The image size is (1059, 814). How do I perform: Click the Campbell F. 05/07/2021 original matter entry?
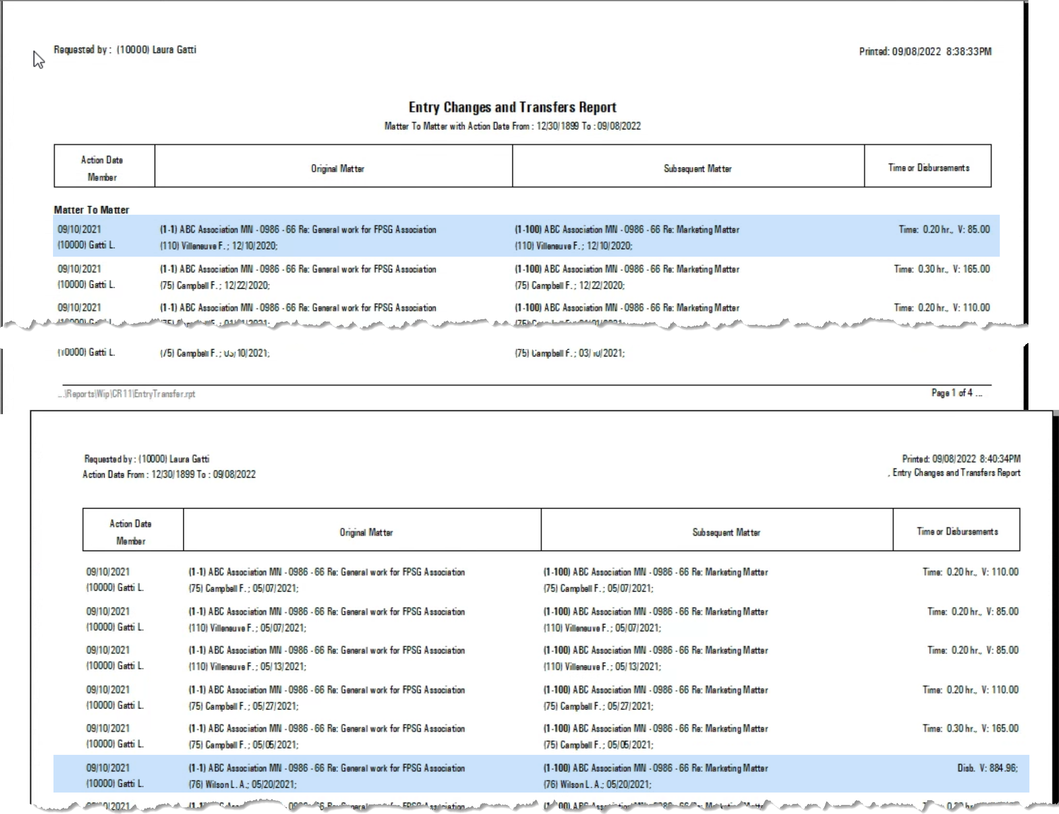tap(327, 580)
